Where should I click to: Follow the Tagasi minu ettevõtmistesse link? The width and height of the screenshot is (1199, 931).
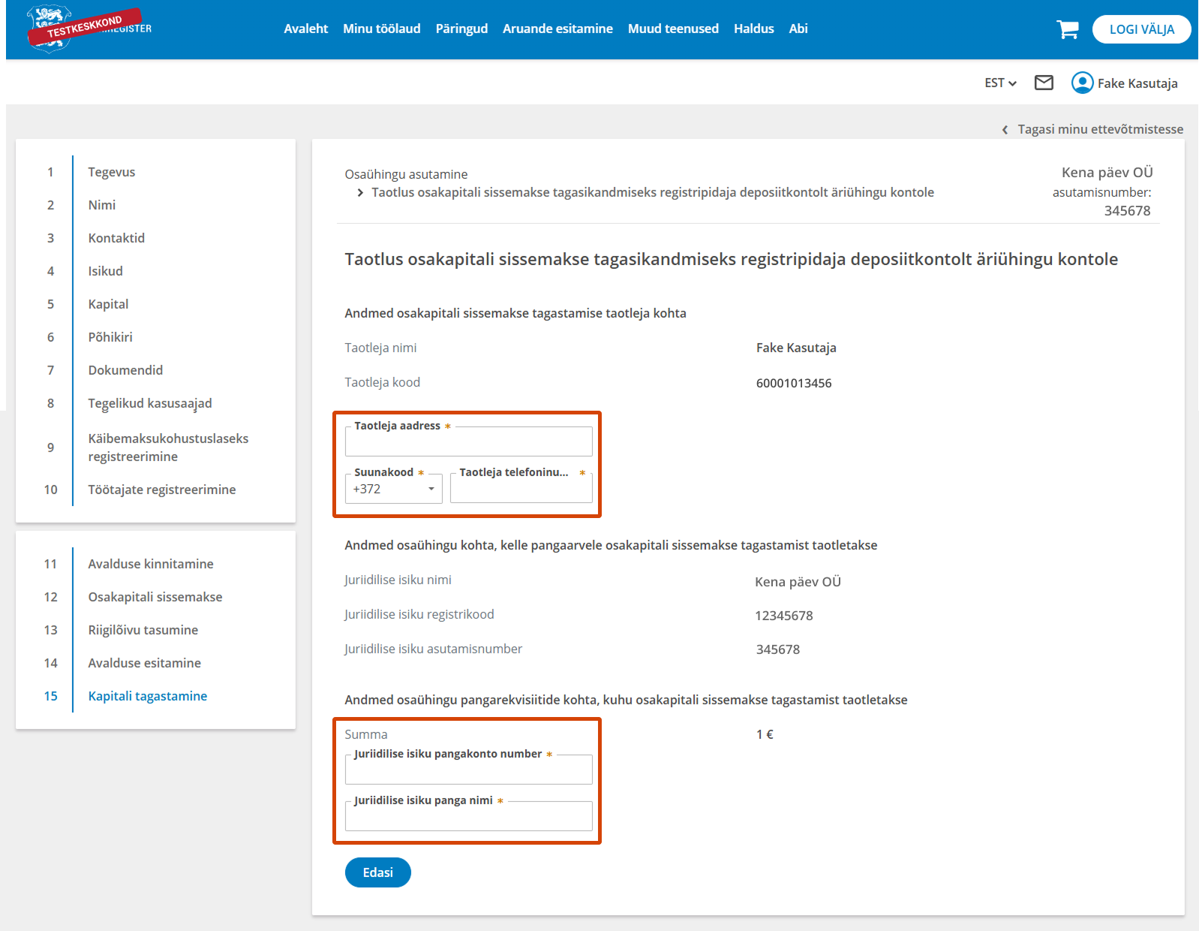1100,129
